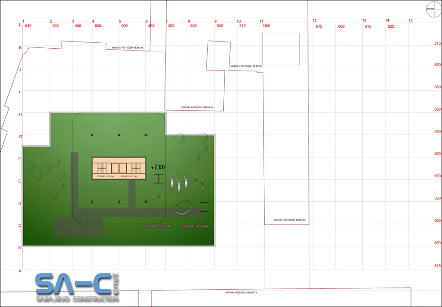Select the oval ring object on the green roof

[184, 208]
